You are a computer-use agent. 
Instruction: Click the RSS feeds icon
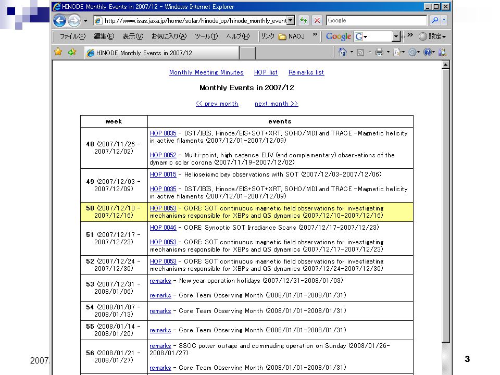point(360,52)
